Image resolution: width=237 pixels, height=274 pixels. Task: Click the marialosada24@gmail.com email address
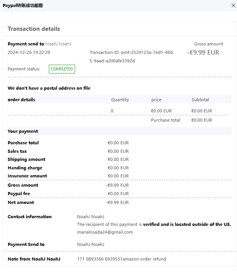click(x=105, y=232)
